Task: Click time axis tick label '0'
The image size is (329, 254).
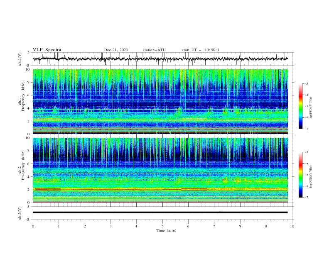Action: [33, 226]
